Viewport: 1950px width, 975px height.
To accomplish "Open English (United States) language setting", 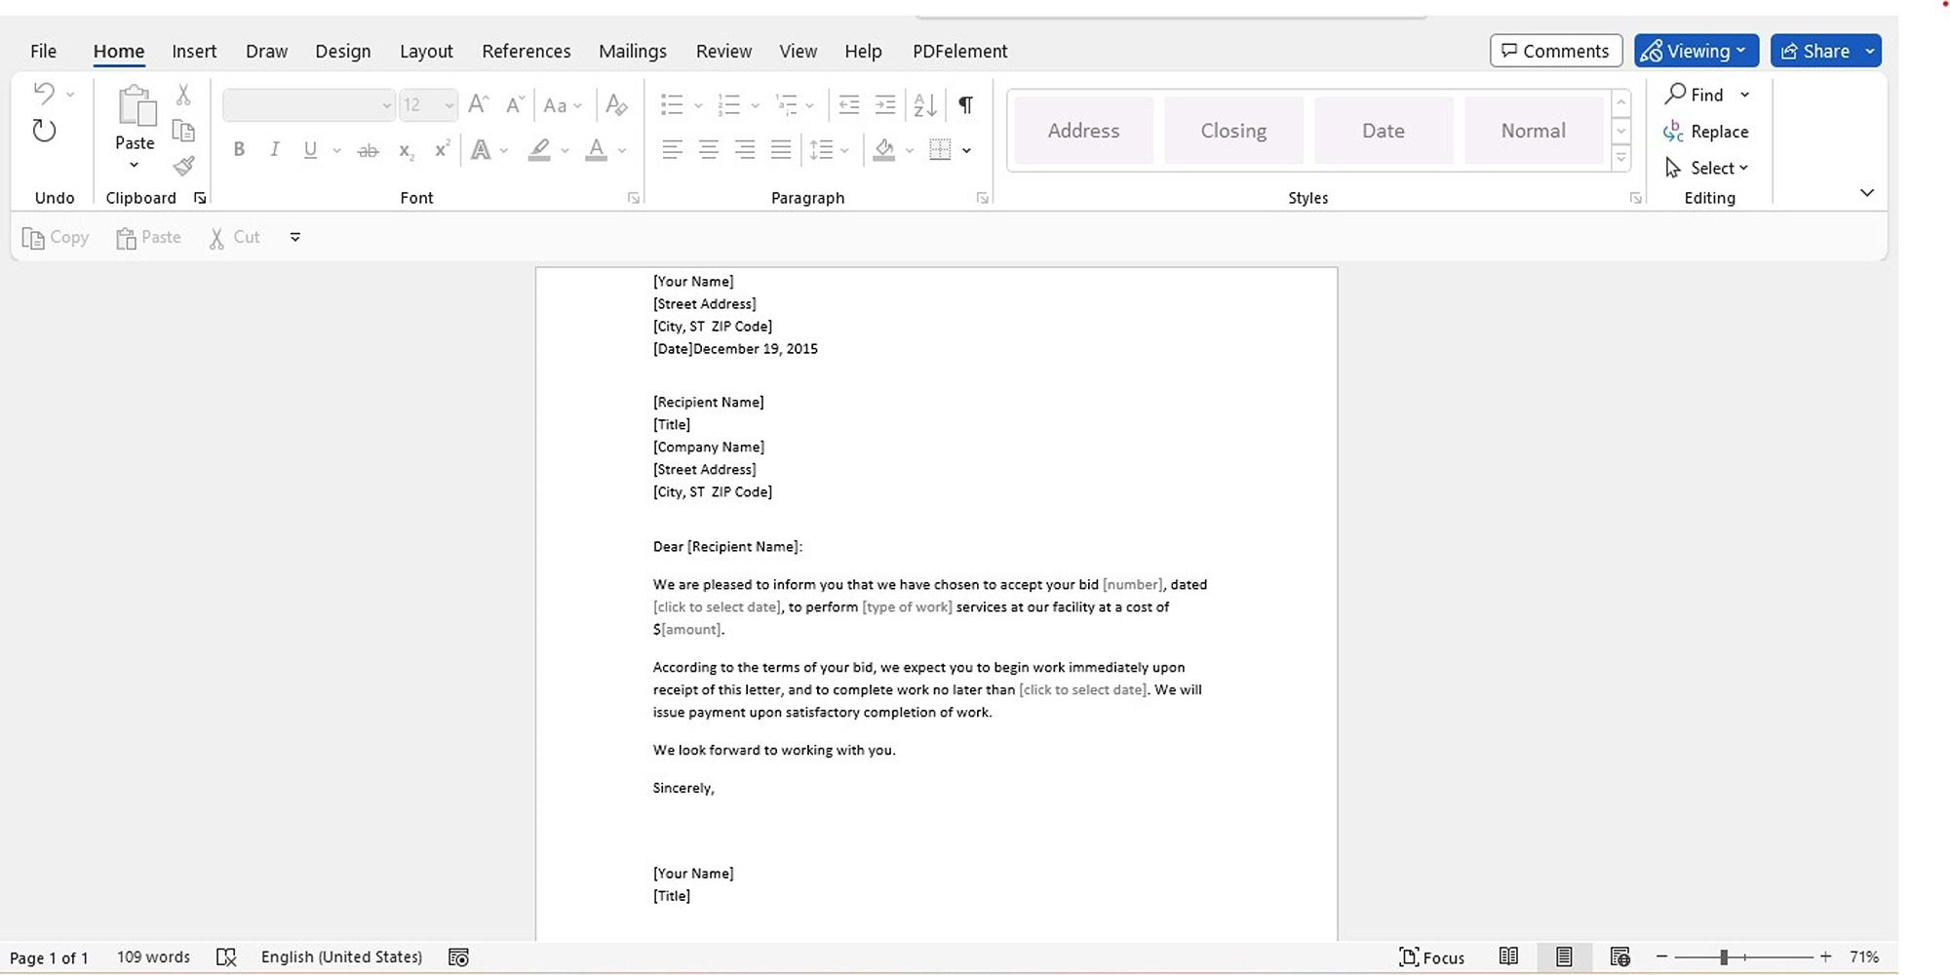I will coord(341,957).
